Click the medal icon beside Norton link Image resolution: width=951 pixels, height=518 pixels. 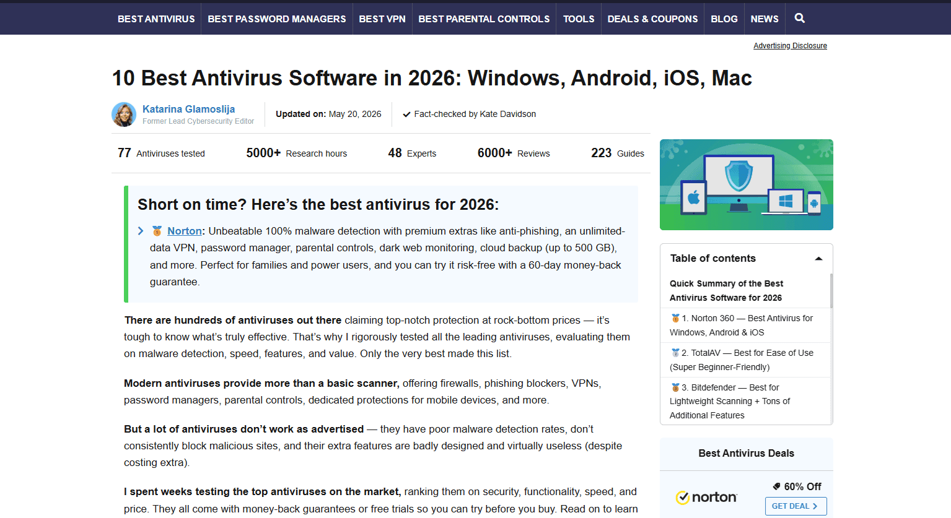point(157,231)
